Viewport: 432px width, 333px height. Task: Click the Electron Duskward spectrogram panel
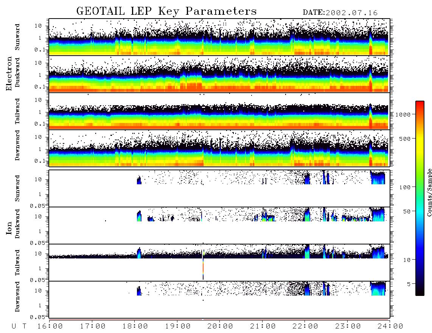click(219, 74)
